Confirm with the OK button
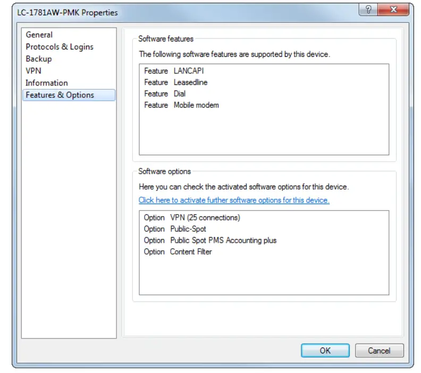Image resolution: width=421 pixels, height=373 pixels. [325, 351]
